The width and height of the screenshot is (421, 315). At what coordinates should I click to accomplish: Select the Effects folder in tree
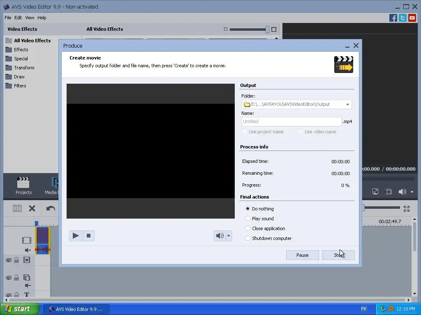click(17, 50)
